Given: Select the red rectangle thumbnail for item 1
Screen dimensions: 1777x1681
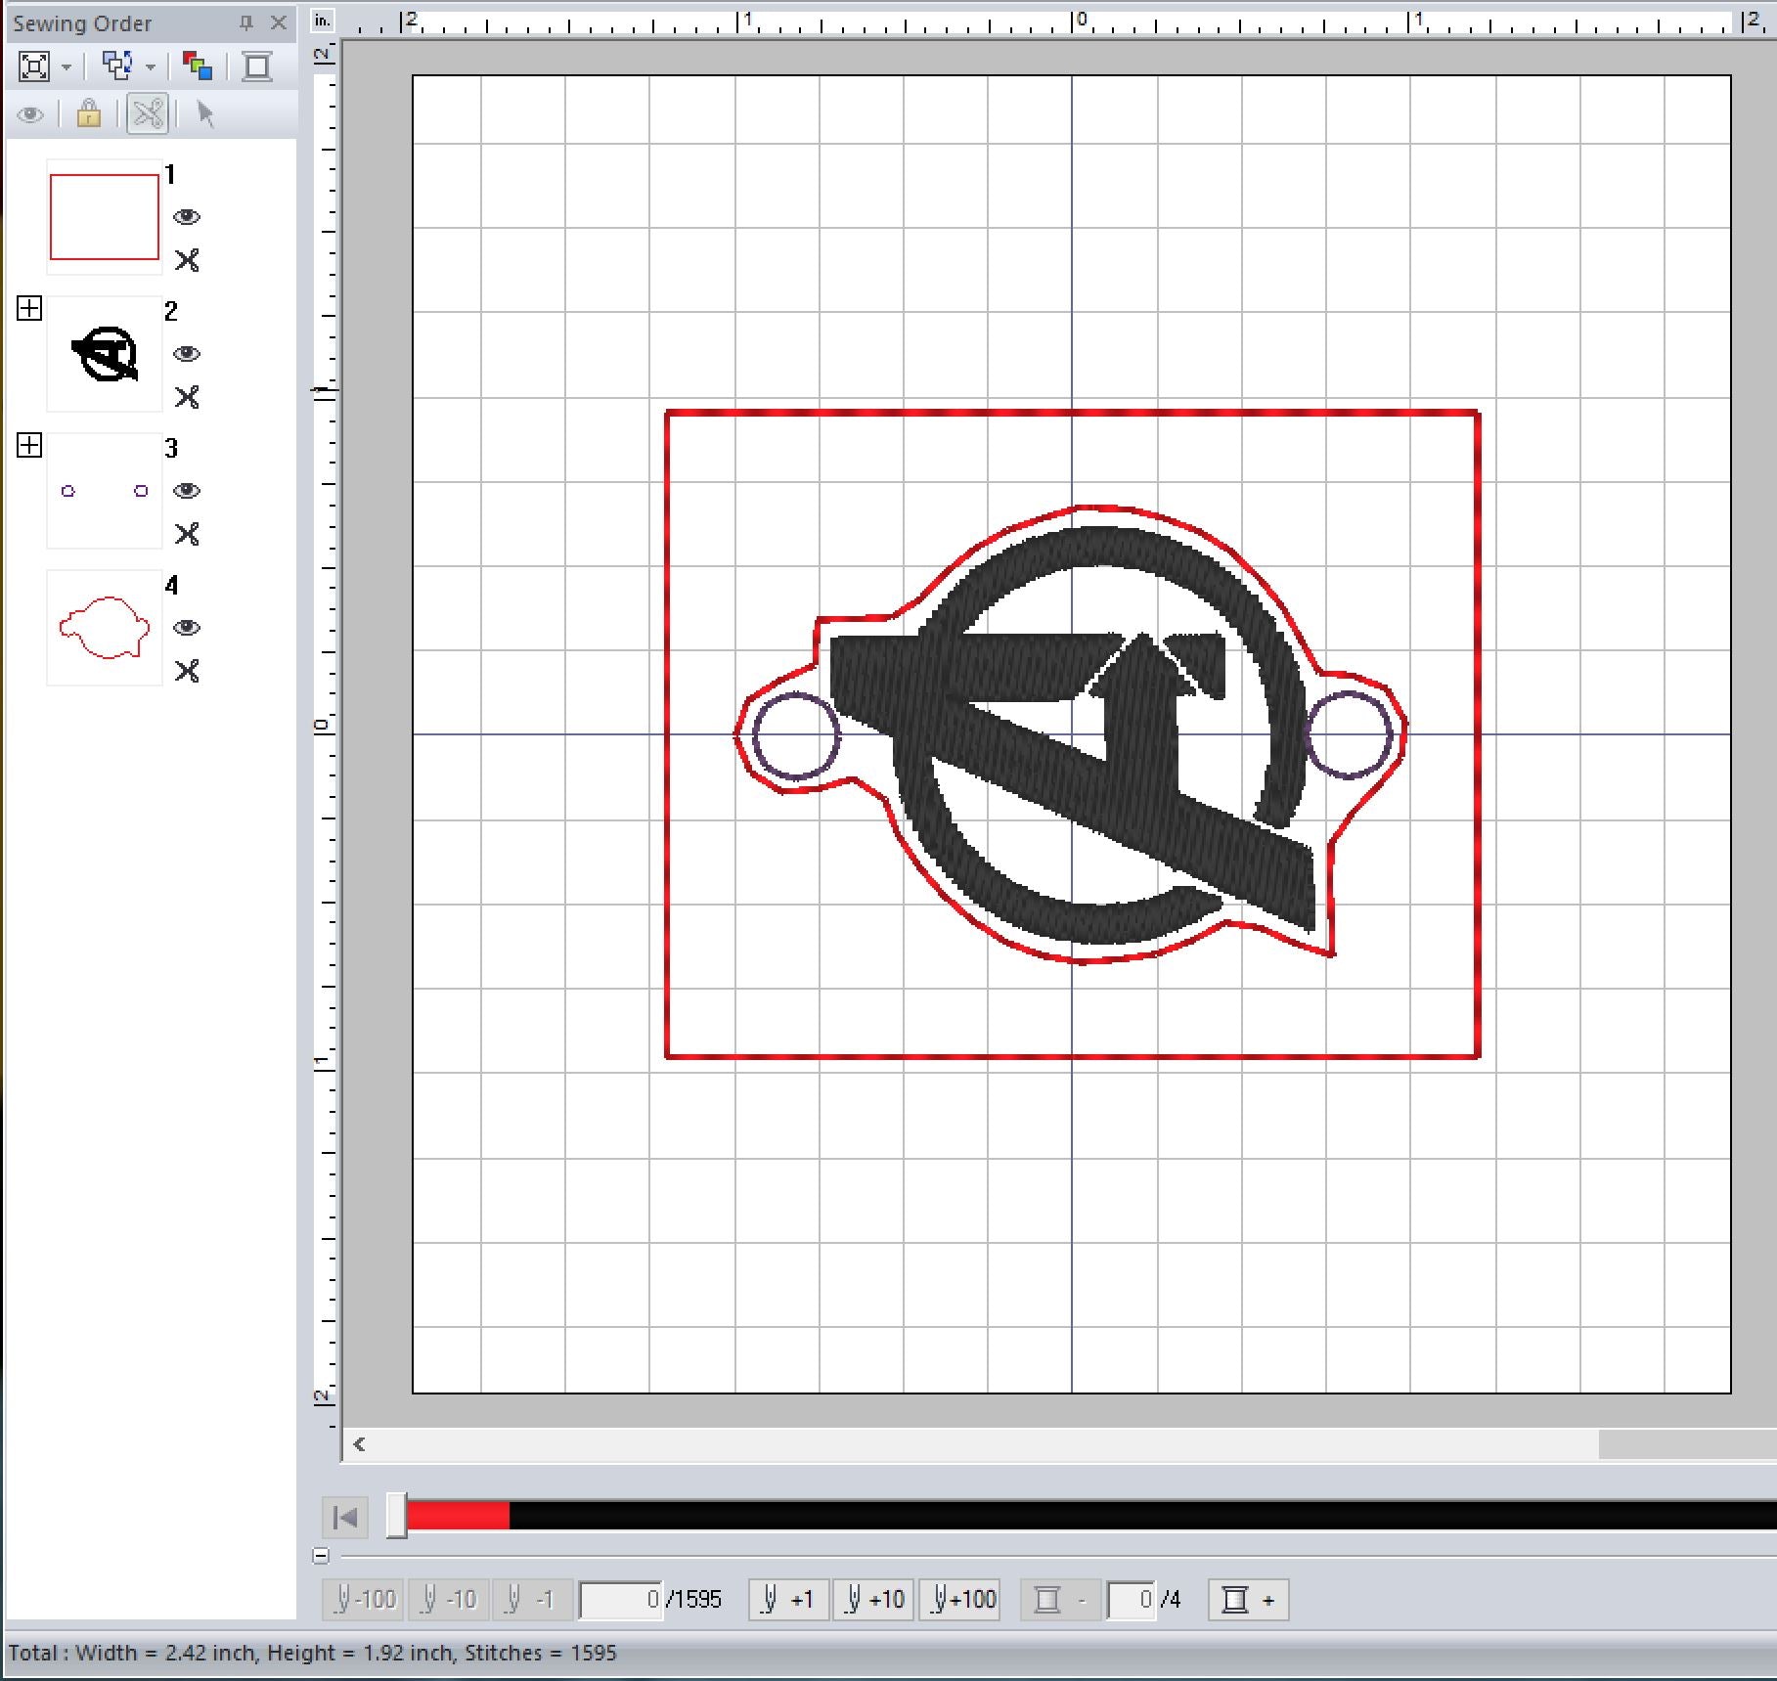Looking at the screenshot, I should [x=105, y=217].
